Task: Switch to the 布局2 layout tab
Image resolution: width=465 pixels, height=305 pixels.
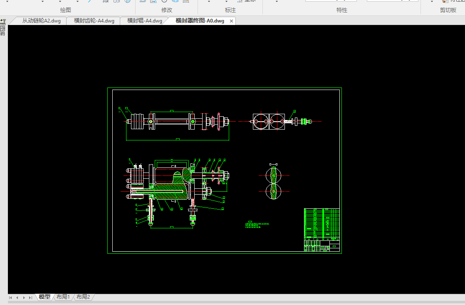Action: tap(83, 297)
